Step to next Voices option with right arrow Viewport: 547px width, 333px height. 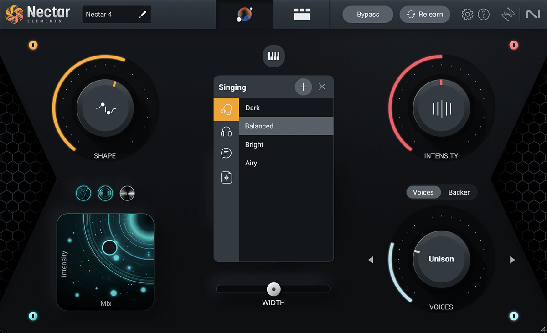click(511, 260)
